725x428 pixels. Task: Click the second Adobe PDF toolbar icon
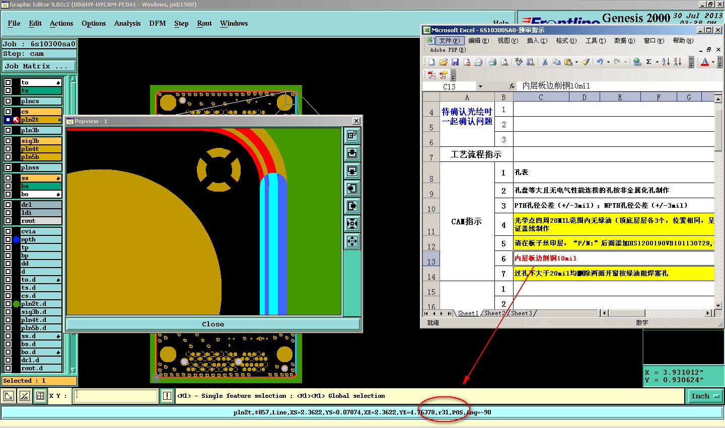(x=443, y=75)
